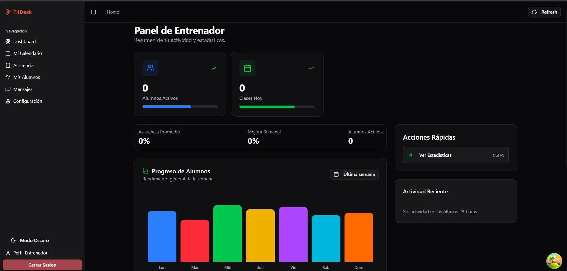Click the FitDesk logo icon

[8, 12]
